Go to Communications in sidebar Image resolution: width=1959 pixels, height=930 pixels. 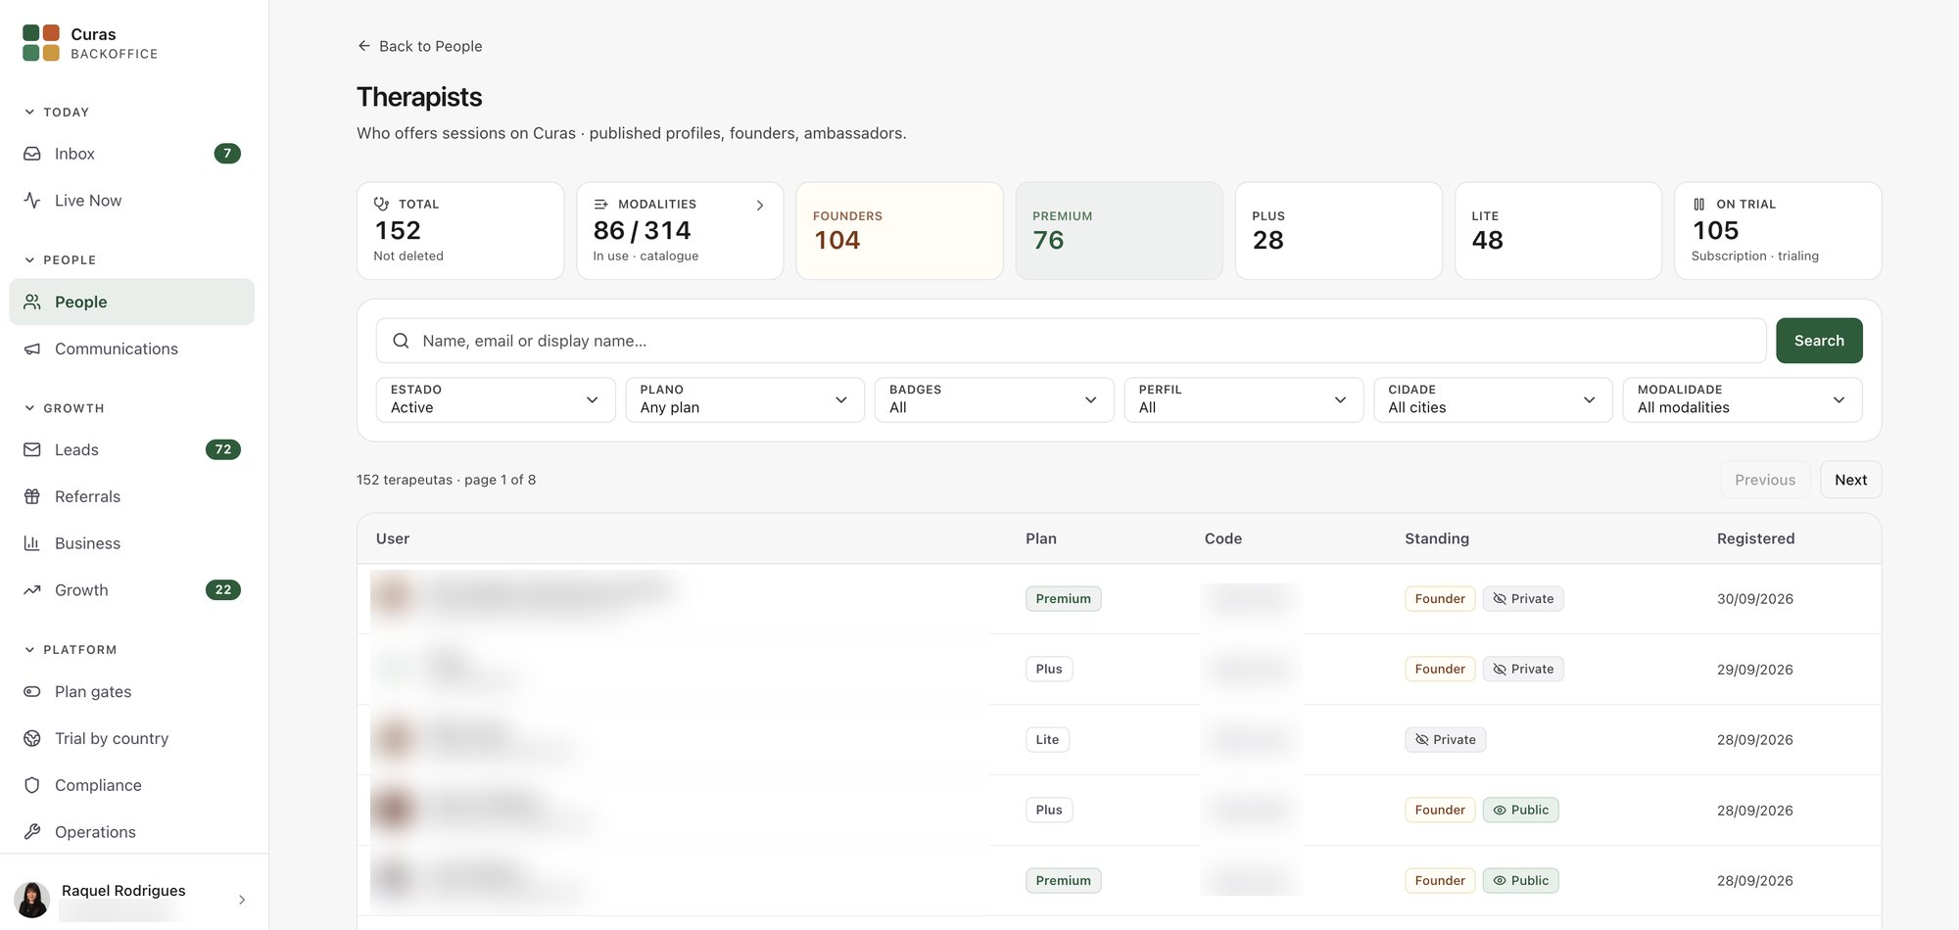click(x=131, y=349)
